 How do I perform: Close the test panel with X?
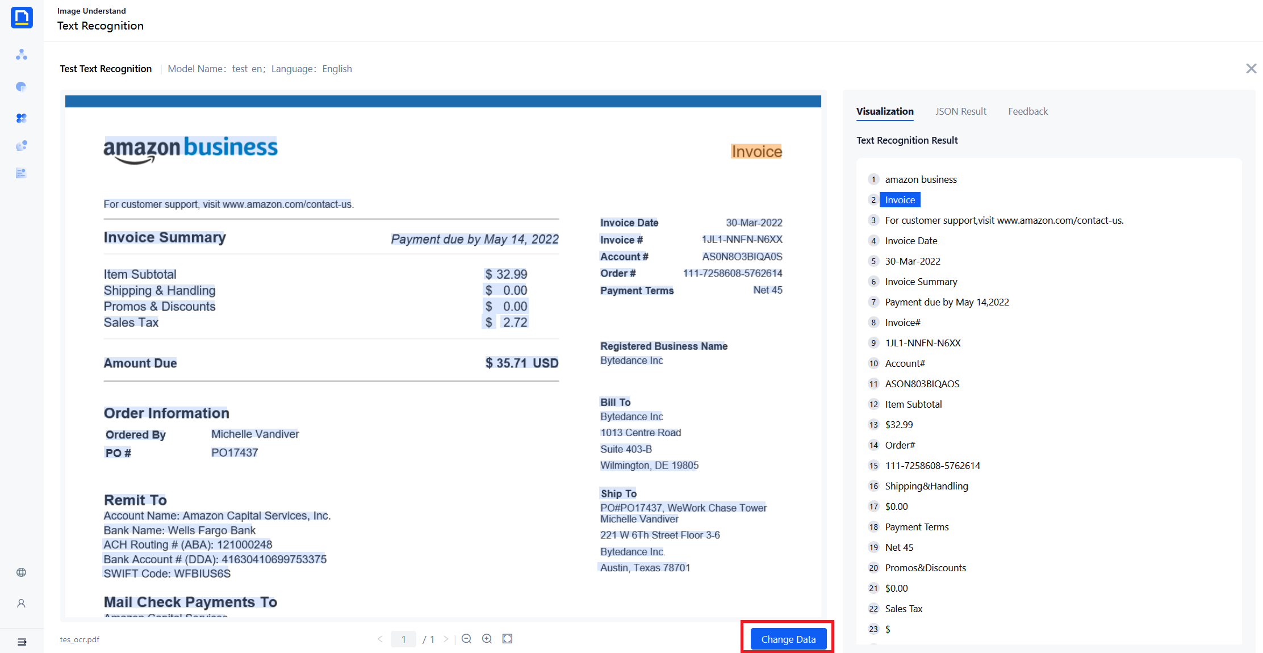[1251, 69]
